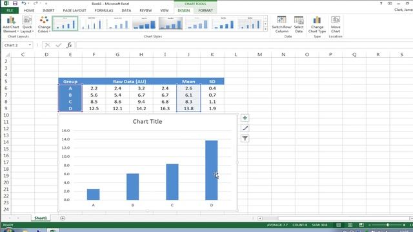The image size is (413, 232).
Task: Switch to the DATA tab
Action: coord(126,10)
